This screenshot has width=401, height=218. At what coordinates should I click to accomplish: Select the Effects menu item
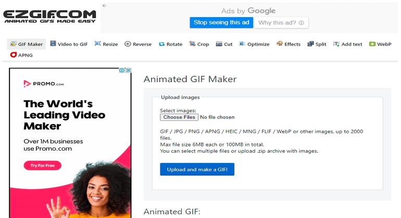click(289, 44)
